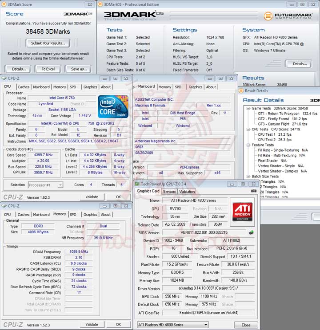
Task: Close the CPU-Z Mainboard window
Action: point(232,79)
